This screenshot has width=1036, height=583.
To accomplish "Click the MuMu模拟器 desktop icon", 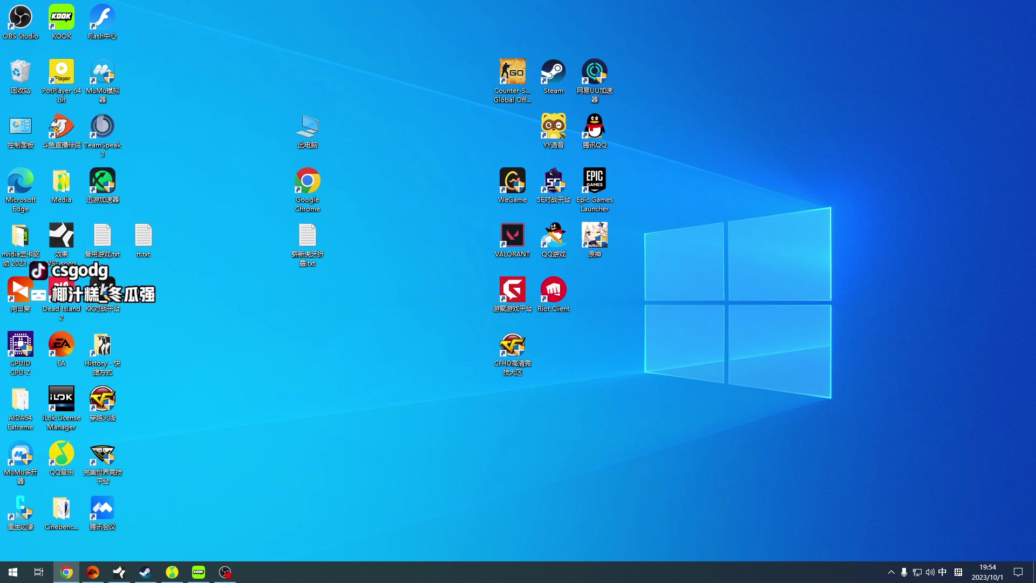I will pyautogui.click(x=103, y=81).
